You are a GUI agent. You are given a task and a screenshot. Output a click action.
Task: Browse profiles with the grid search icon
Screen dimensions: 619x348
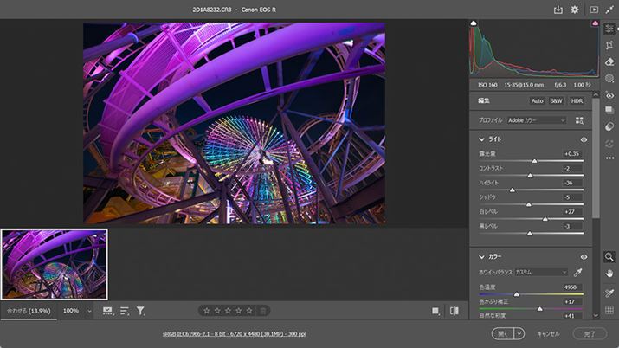pos(579,120)
